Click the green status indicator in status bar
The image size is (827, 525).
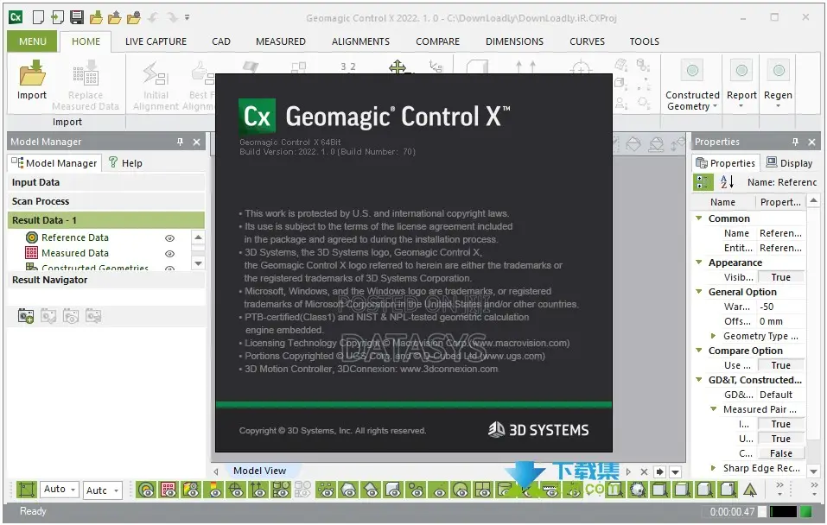(806, 511)
